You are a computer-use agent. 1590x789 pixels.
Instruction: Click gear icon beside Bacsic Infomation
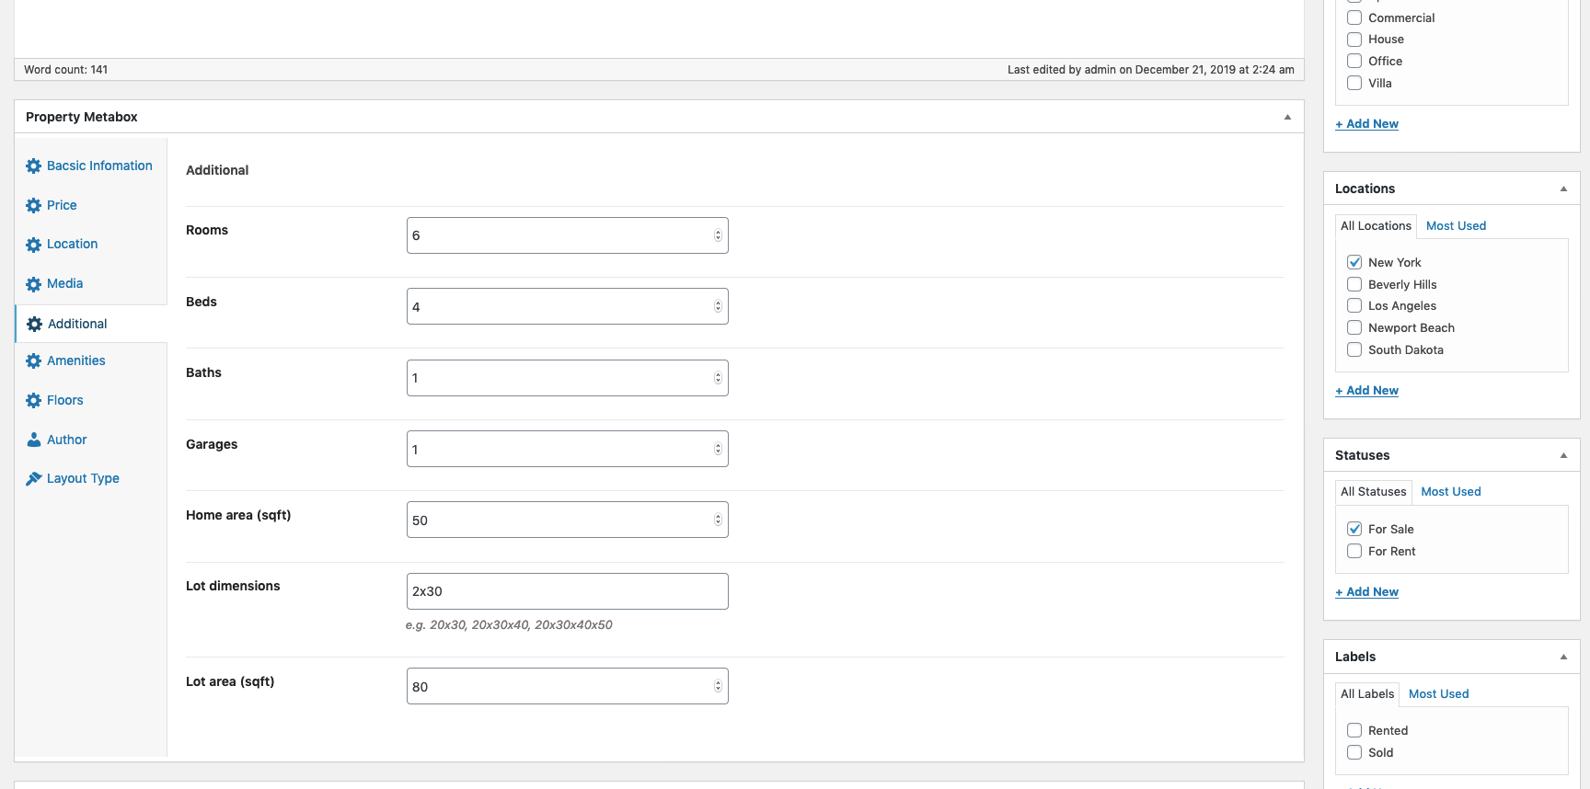34,166
